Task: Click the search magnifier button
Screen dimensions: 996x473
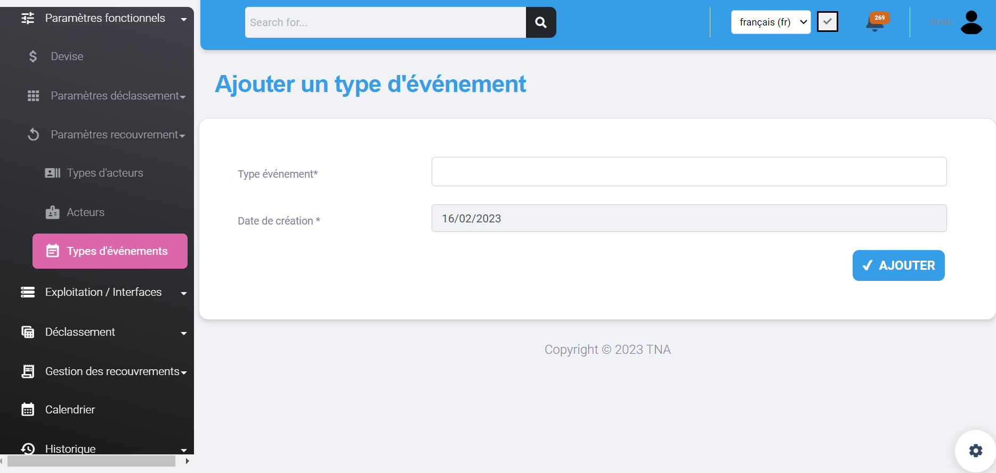Action: point(540,22)
